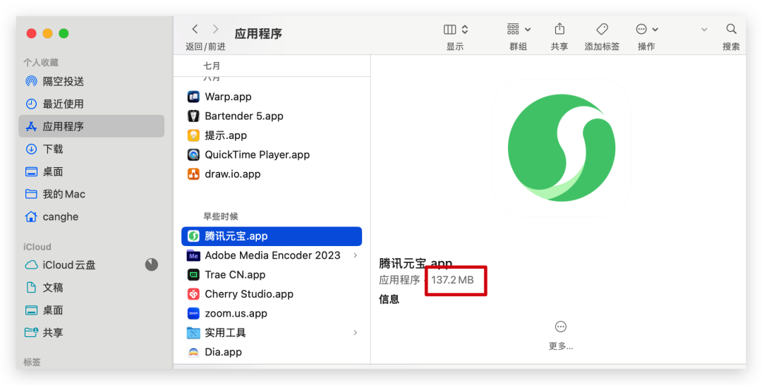Toggle the display view up-down arrows
Image resolution: width=762 pixels, height=385 pixels.
pyautogui.click(x=464, y=30)
